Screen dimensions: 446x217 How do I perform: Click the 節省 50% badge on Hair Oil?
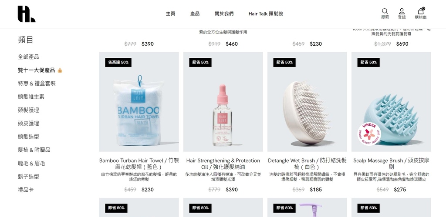click(200, 62)
